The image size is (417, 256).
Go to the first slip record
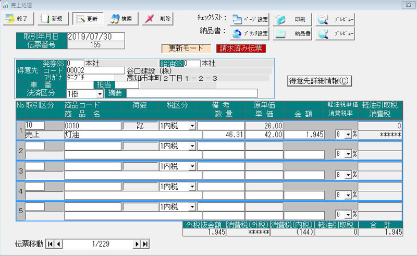click(50, 243)
